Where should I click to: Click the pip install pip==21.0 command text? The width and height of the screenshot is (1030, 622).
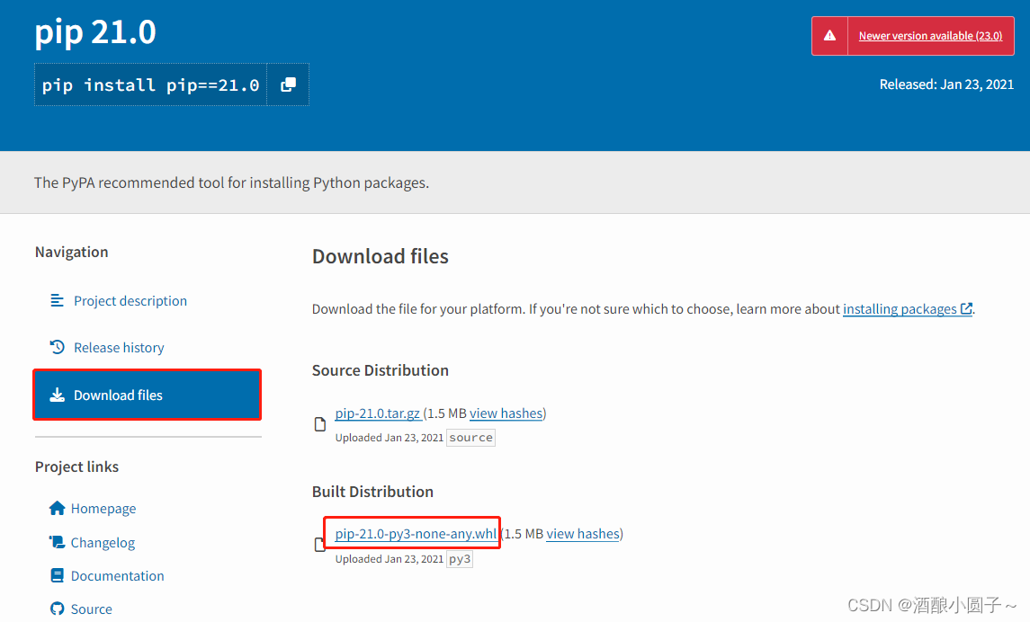[150, 85]
